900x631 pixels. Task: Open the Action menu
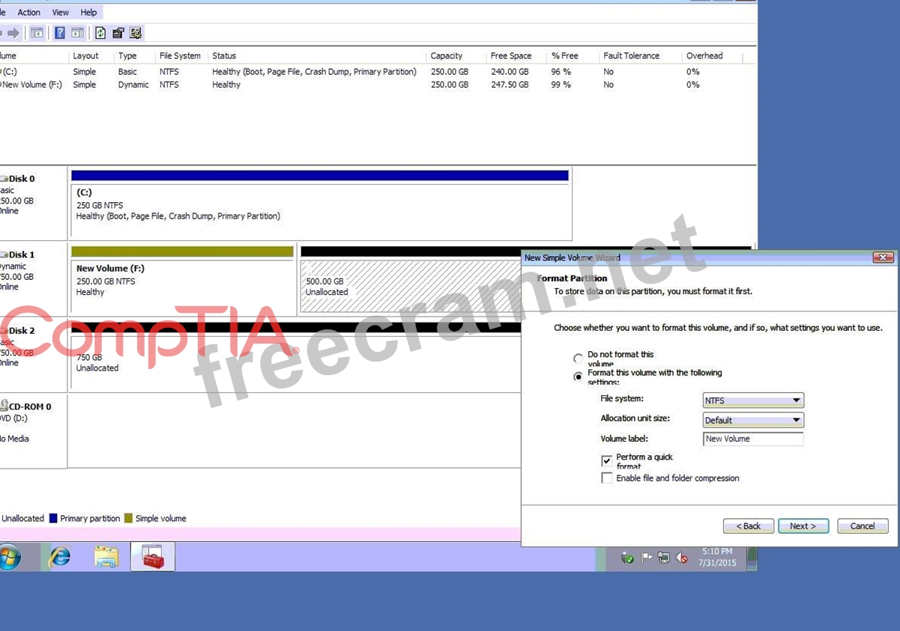coord(29,12)
